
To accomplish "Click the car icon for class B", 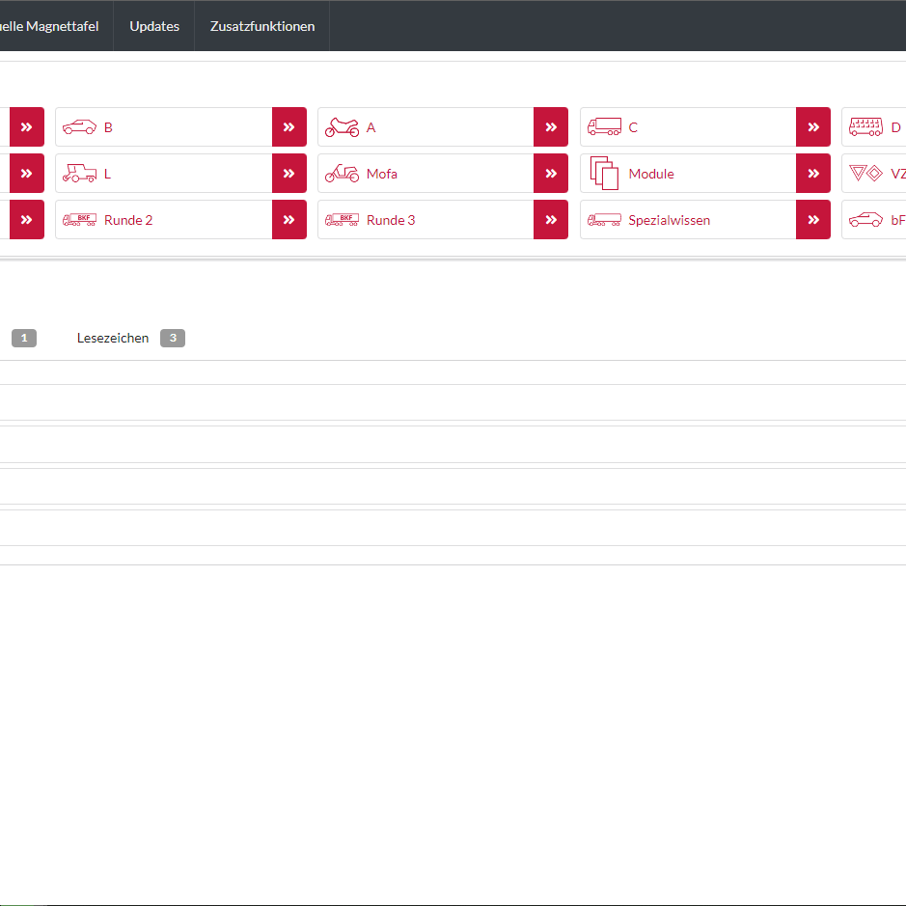I will point(79,127).
